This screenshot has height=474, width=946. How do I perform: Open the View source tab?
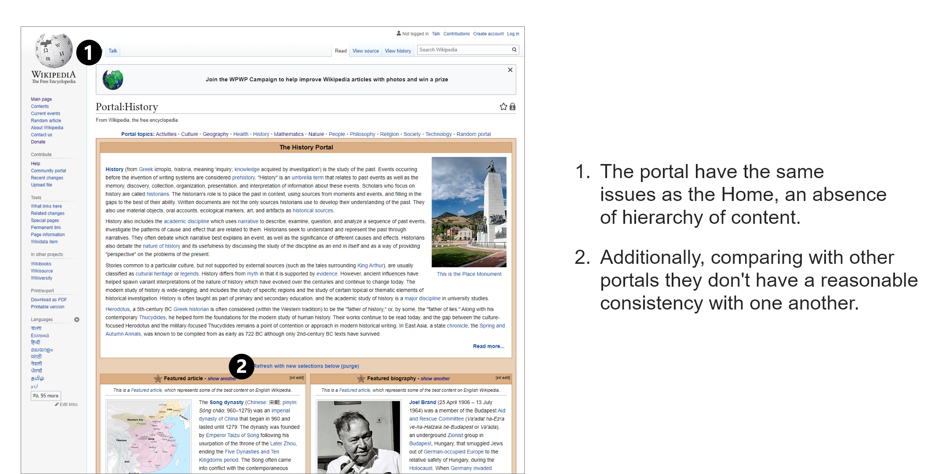[365, 51]
